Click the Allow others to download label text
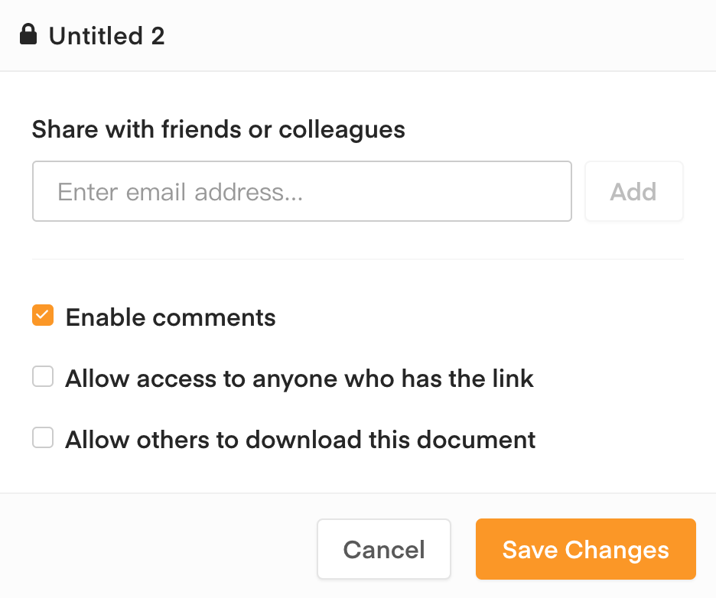 point(300,440)
